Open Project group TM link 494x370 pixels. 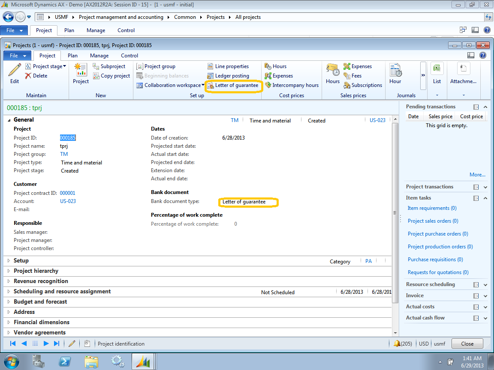[x=64, y=154]
